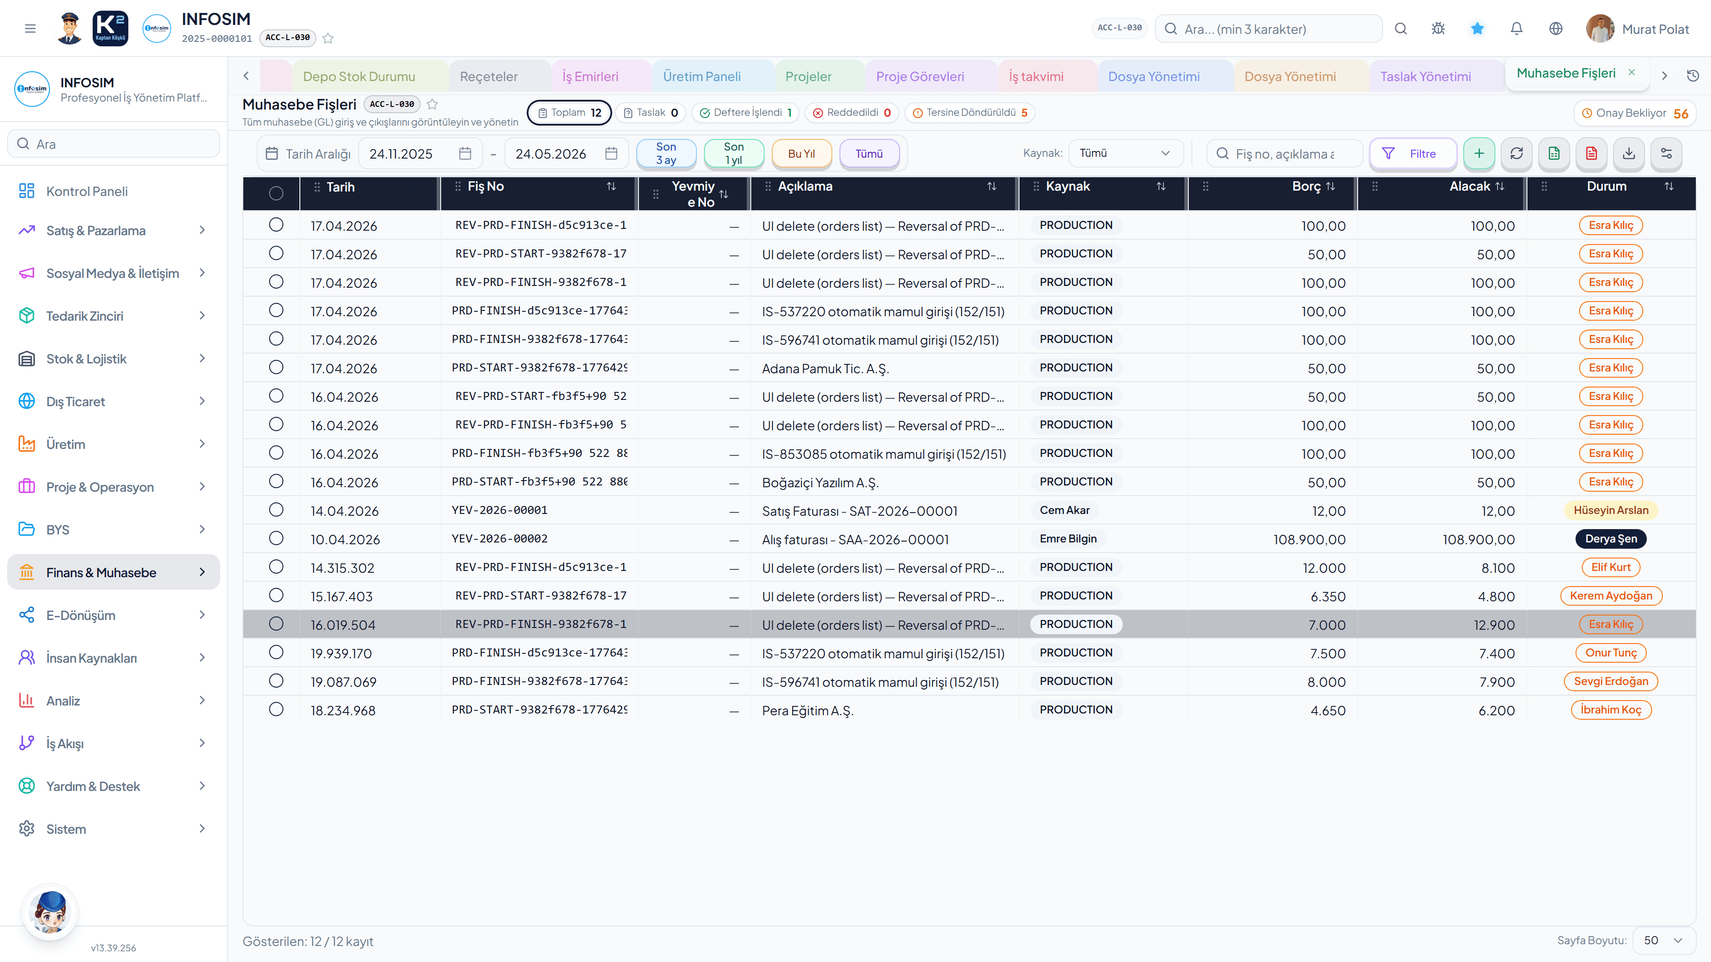Open the hamburger menu icon
1711x962 pixels.
click(30, 29)
